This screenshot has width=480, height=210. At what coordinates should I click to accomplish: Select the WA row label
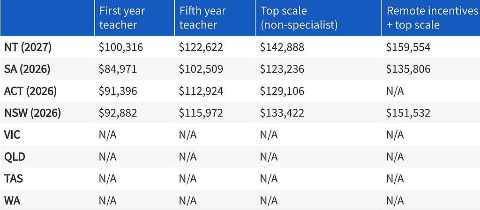pyautogui.click(x=12, y=201)
